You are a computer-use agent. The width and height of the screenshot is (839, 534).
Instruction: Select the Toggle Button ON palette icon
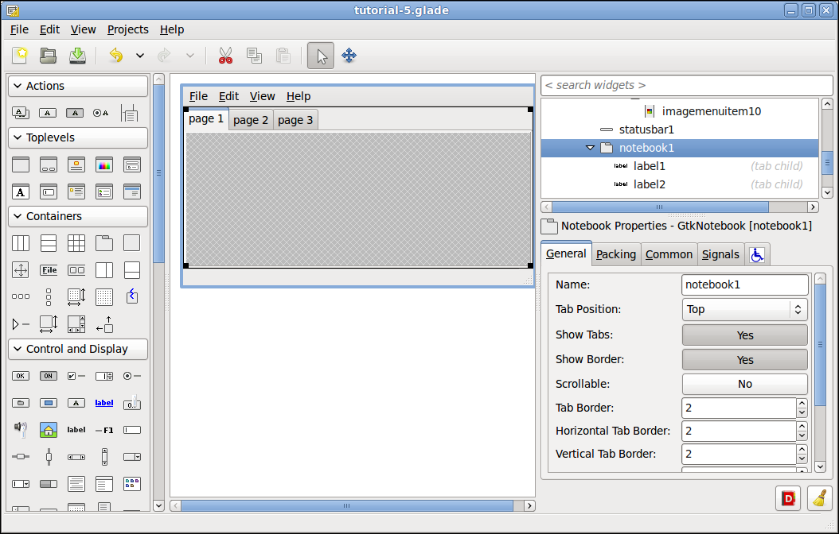point(48,376)
